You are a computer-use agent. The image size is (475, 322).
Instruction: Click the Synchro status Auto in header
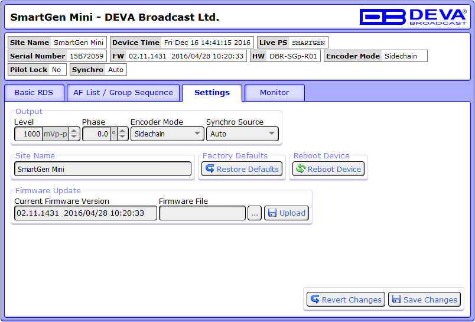(116, 70)
